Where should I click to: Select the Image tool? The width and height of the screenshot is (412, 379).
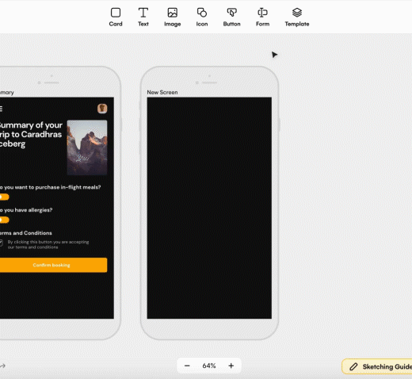173,17
